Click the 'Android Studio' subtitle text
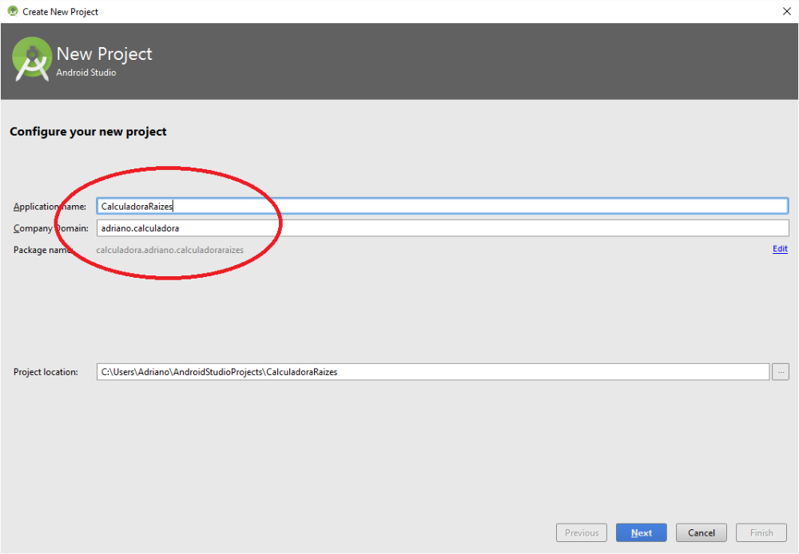799x554 pixels. pyautogui.click(x=86, y=73)
